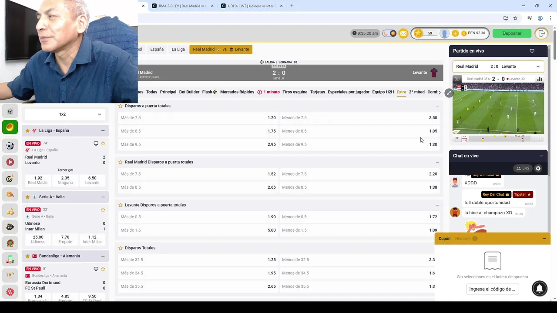Expand live video to fullscreen arrow icon
Image resolution: width=557 pixels, height=313 pixels.
click(x=449, y=93)
